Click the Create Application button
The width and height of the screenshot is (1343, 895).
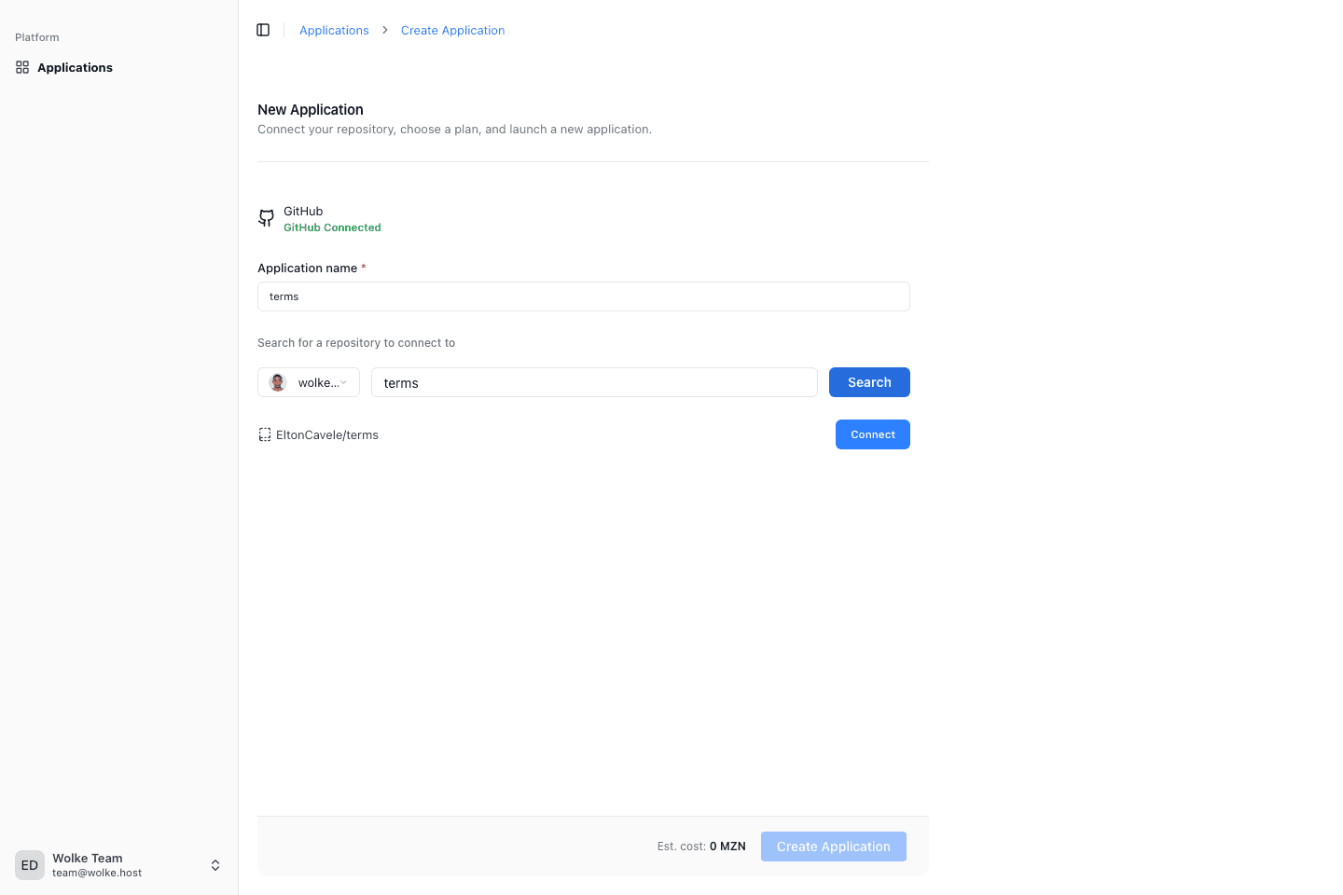(834, 847)
